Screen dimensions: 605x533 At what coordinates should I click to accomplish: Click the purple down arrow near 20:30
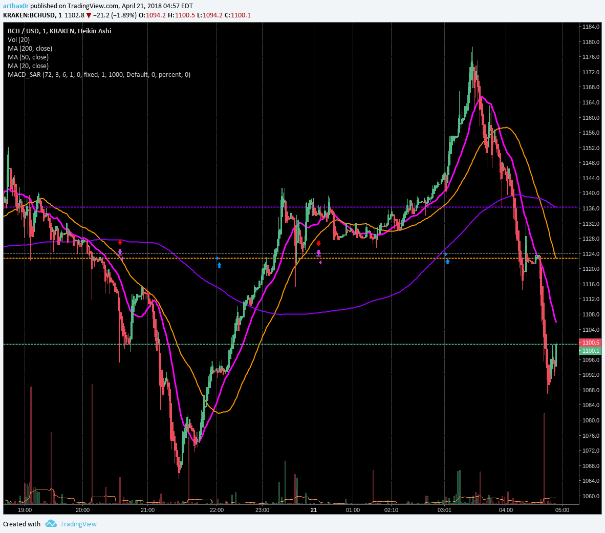tap(120, 252)
